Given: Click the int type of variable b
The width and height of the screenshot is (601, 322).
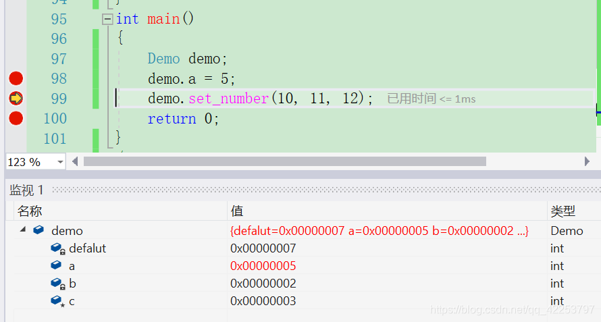Looking at the screenshot, I should tap(557, 284).
